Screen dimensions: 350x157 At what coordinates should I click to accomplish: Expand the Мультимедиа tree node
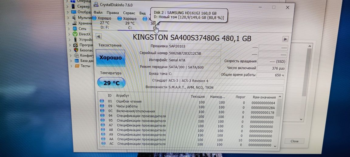[69, 18]
